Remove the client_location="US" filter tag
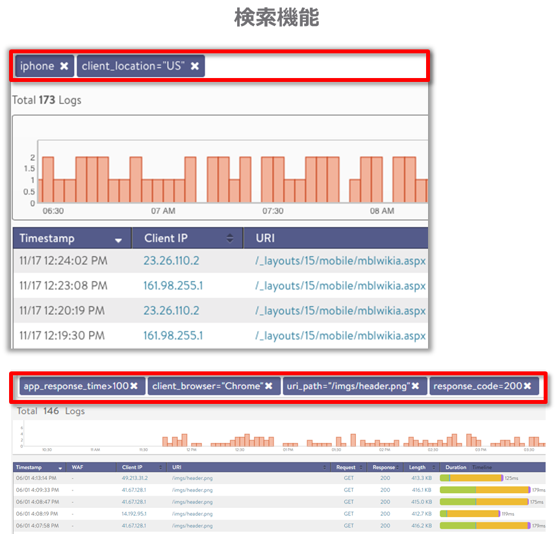The height and width of the screenshot is (534, 556). click(x=195, y=66)
